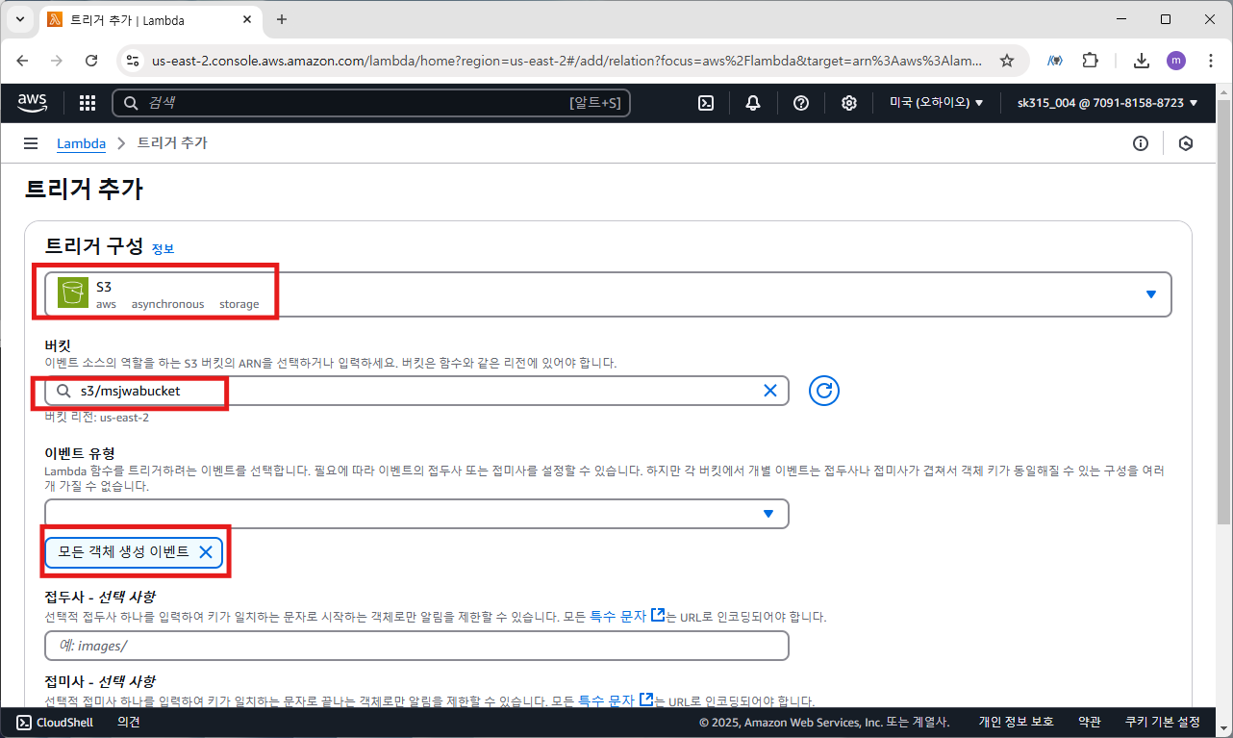Open the 약관 footer link

(x=1089, y=722)
